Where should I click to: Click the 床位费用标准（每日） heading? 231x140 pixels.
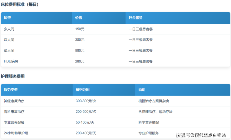coord(20,4)
